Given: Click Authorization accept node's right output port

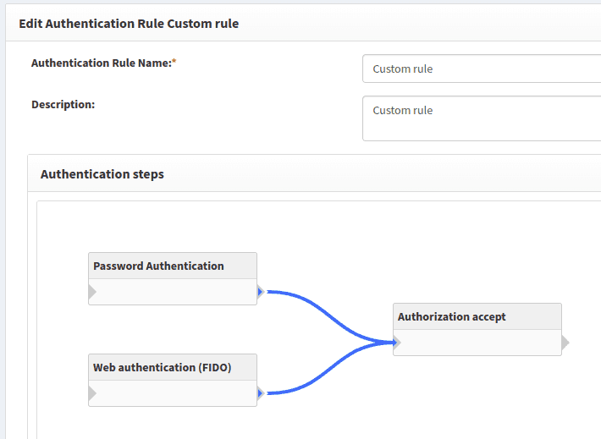Looking at the screenshot, I should 565,343.
